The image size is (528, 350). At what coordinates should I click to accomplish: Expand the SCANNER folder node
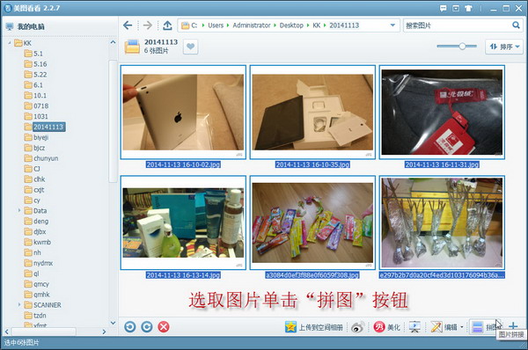click(19, 304)
